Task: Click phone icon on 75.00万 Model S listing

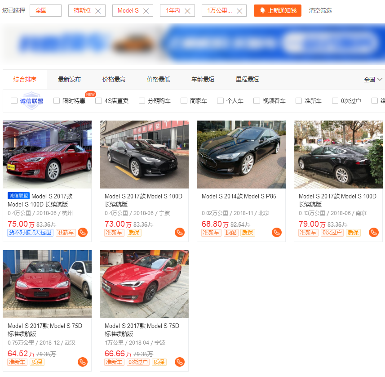Action: tap(82, 233)
